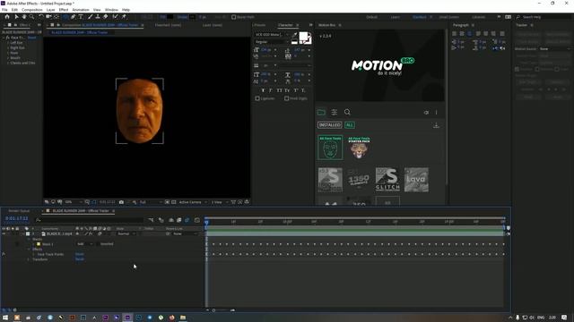Enable the Bezier Path checkbox

coord(233,17)
